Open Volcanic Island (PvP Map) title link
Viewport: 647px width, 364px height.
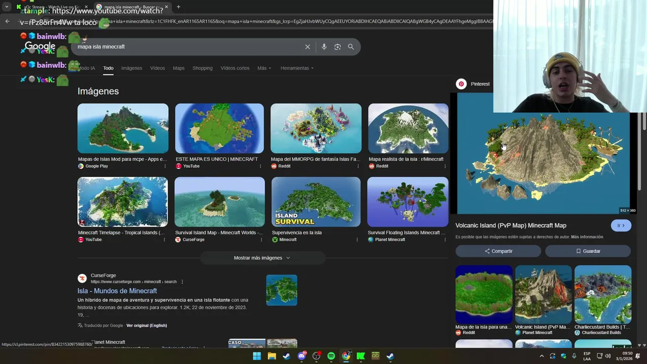point(511,225)
